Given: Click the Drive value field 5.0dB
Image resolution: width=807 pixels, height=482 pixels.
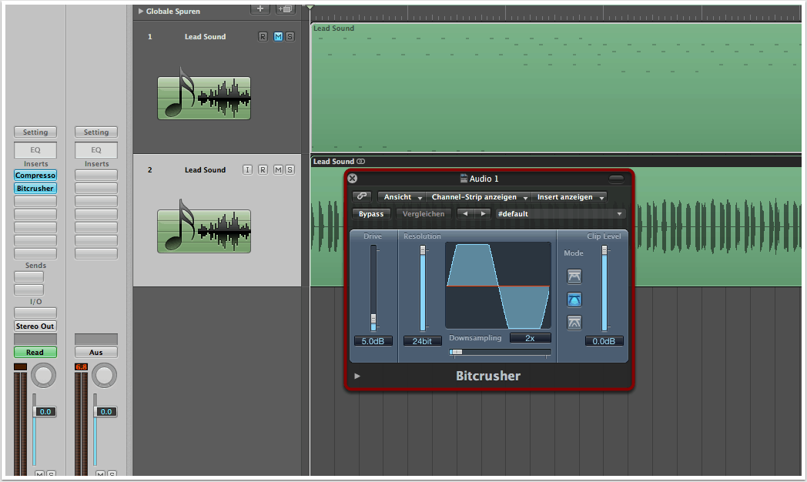Looking at the screenshot, I should point(373,341).
